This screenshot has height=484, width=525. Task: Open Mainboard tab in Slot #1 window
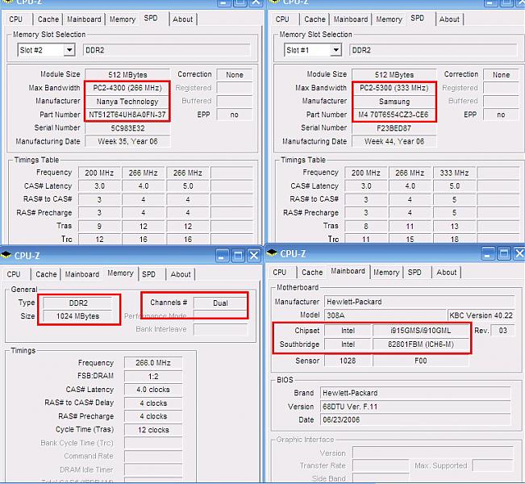(x=350, y=19)
